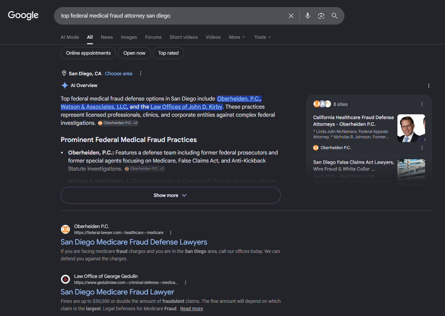Open the Short videos tab
Viewport: 445px width, 316px height.
[184, 37]
